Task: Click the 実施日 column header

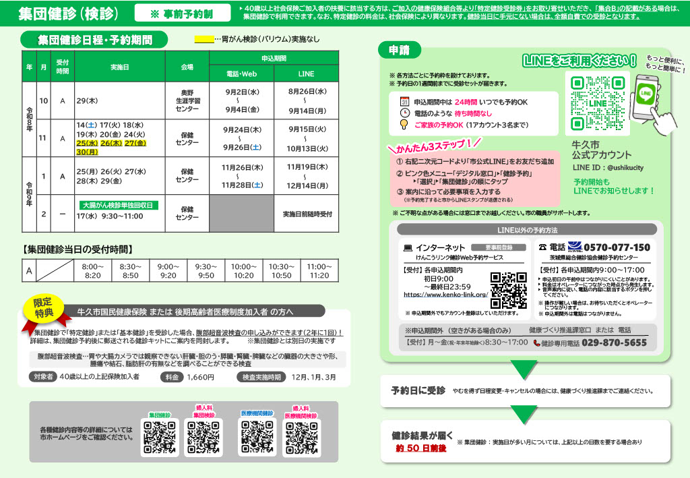Action: (x=120, y=67)
